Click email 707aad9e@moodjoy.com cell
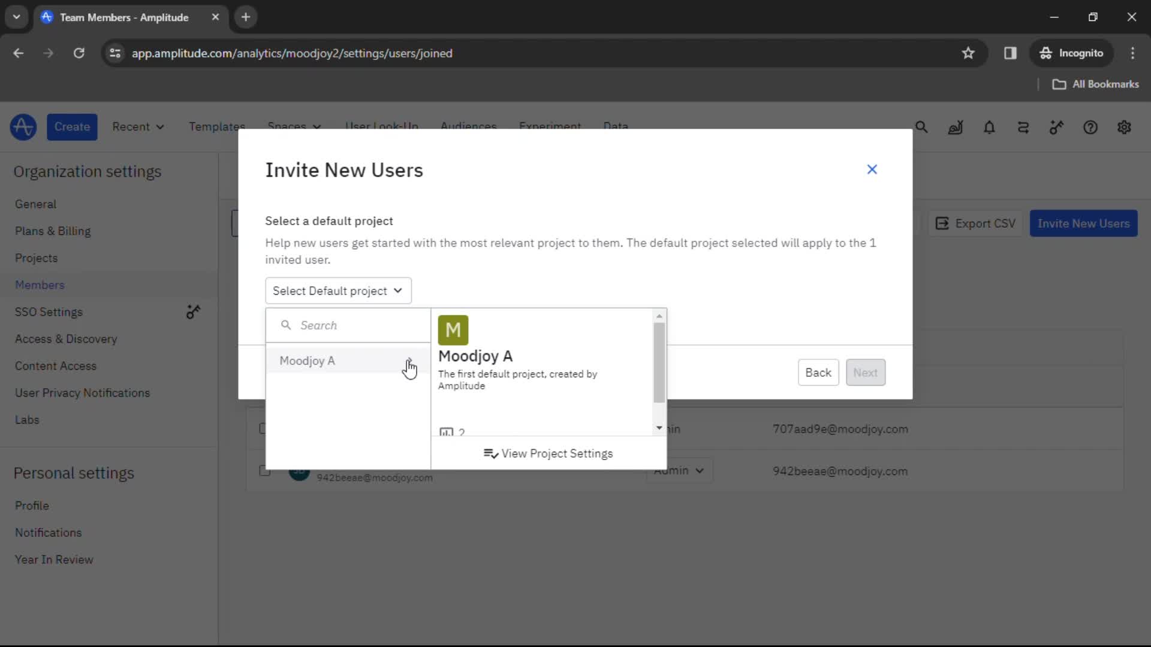This screenshot has width=1151, height=647. (840, 429)
